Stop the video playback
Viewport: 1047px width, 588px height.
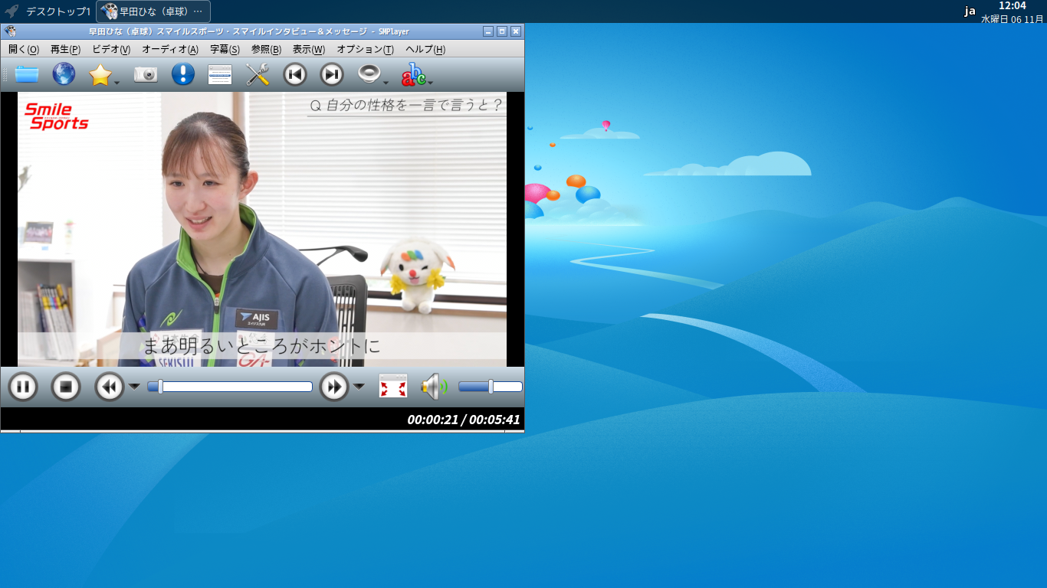pyautogui.click(x=66, y=387)
